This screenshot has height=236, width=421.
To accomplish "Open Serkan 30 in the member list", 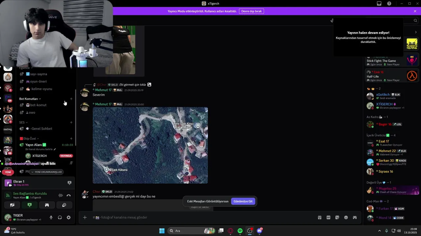I will tap(392, 162).
